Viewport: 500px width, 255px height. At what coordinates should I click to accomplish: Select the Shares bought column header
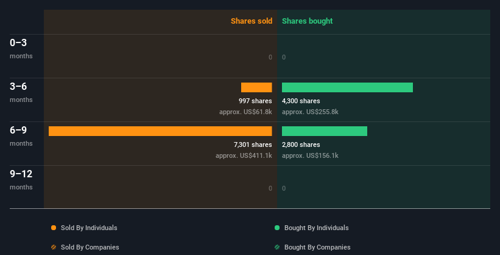307,21
